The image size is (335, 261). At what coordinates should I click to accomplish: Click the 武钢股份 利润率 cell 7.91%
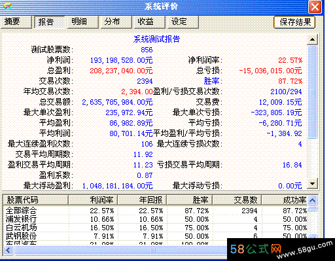tap(104, 236)
